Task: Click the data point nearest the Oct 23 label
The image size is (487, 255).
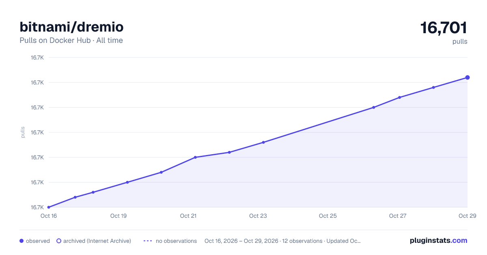Action: (x=263, y=142)
